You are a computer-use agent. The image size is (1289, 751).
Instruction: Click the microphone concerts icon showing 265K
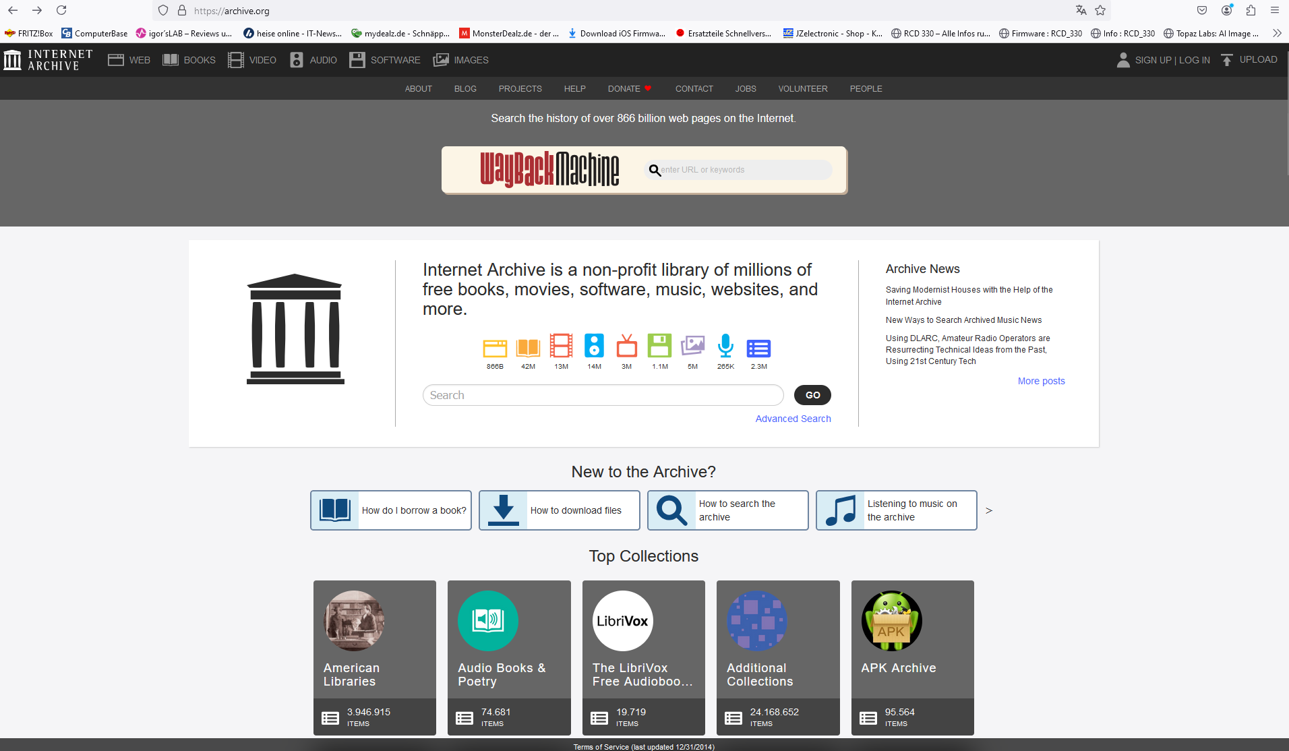(x=725, y=346)
